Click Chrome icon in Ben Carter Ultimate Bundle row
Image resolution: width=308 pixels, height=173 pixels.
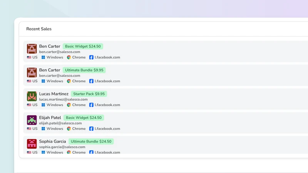pyautogui.click(x=69, y=81)
